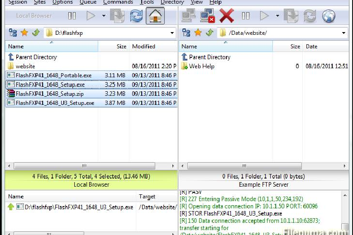Viewport: 353px width, 235px height.
Task: Click the 227 Entering Passive Mode line
Action: pyautogui.click(x=241, y=199)
